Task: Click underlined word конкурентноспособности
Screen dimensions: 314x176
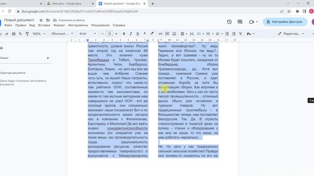Action: (x=128, y=128)
